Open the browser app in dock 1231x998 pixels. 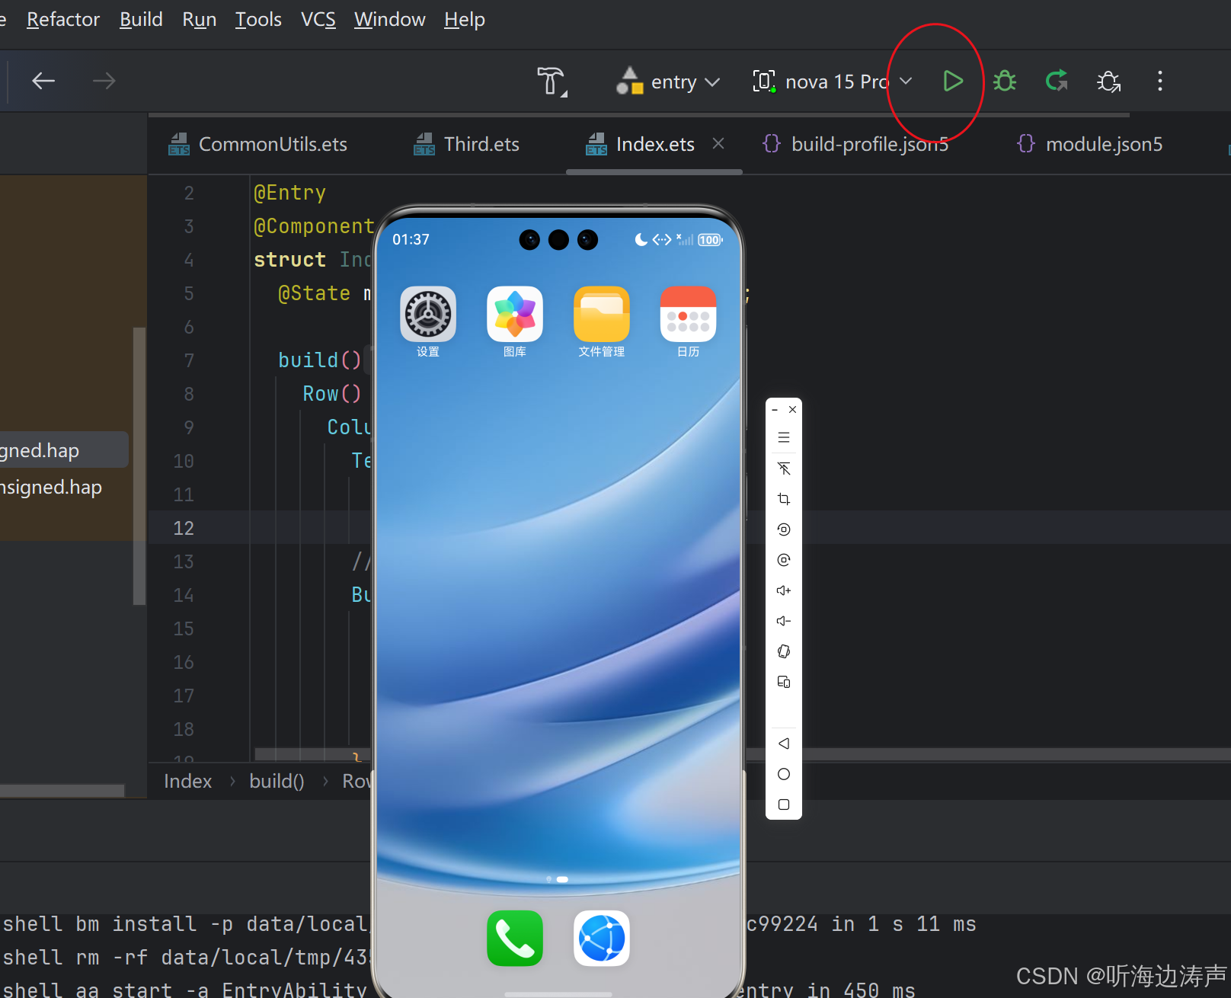[x=602, y=938]
